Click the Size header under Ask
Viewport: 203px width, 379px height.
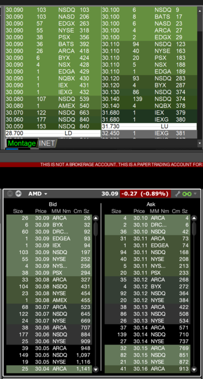[116, 211]
